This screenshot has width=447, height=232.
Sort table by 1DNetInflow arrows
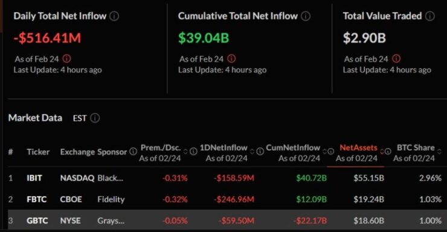click(x=252, y=152)
